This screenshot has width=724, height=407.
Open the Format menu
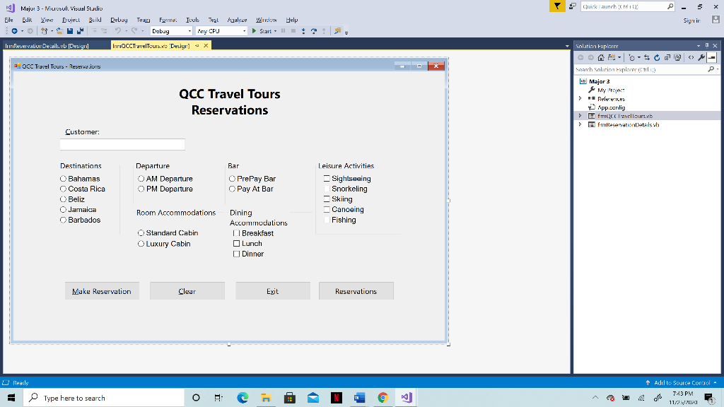[168, 20]
